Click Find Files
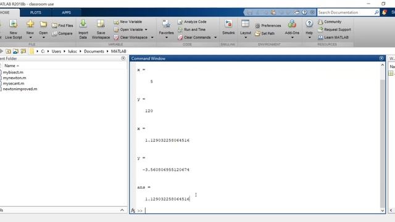The width and height of the screenshot is (395, 222). 62,25
